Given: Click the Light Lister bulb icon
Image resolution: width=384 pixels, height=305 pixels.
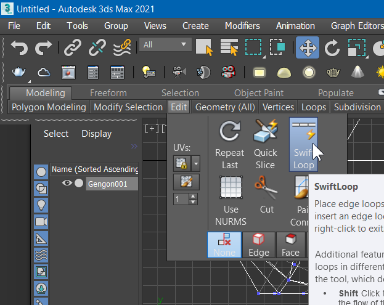Looking at the screenshot, I should pos(149,72).
